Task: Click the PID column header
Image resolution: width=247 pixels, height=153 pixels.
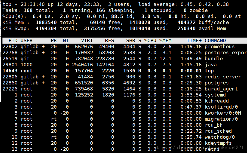Action: (x=13, y=41)
